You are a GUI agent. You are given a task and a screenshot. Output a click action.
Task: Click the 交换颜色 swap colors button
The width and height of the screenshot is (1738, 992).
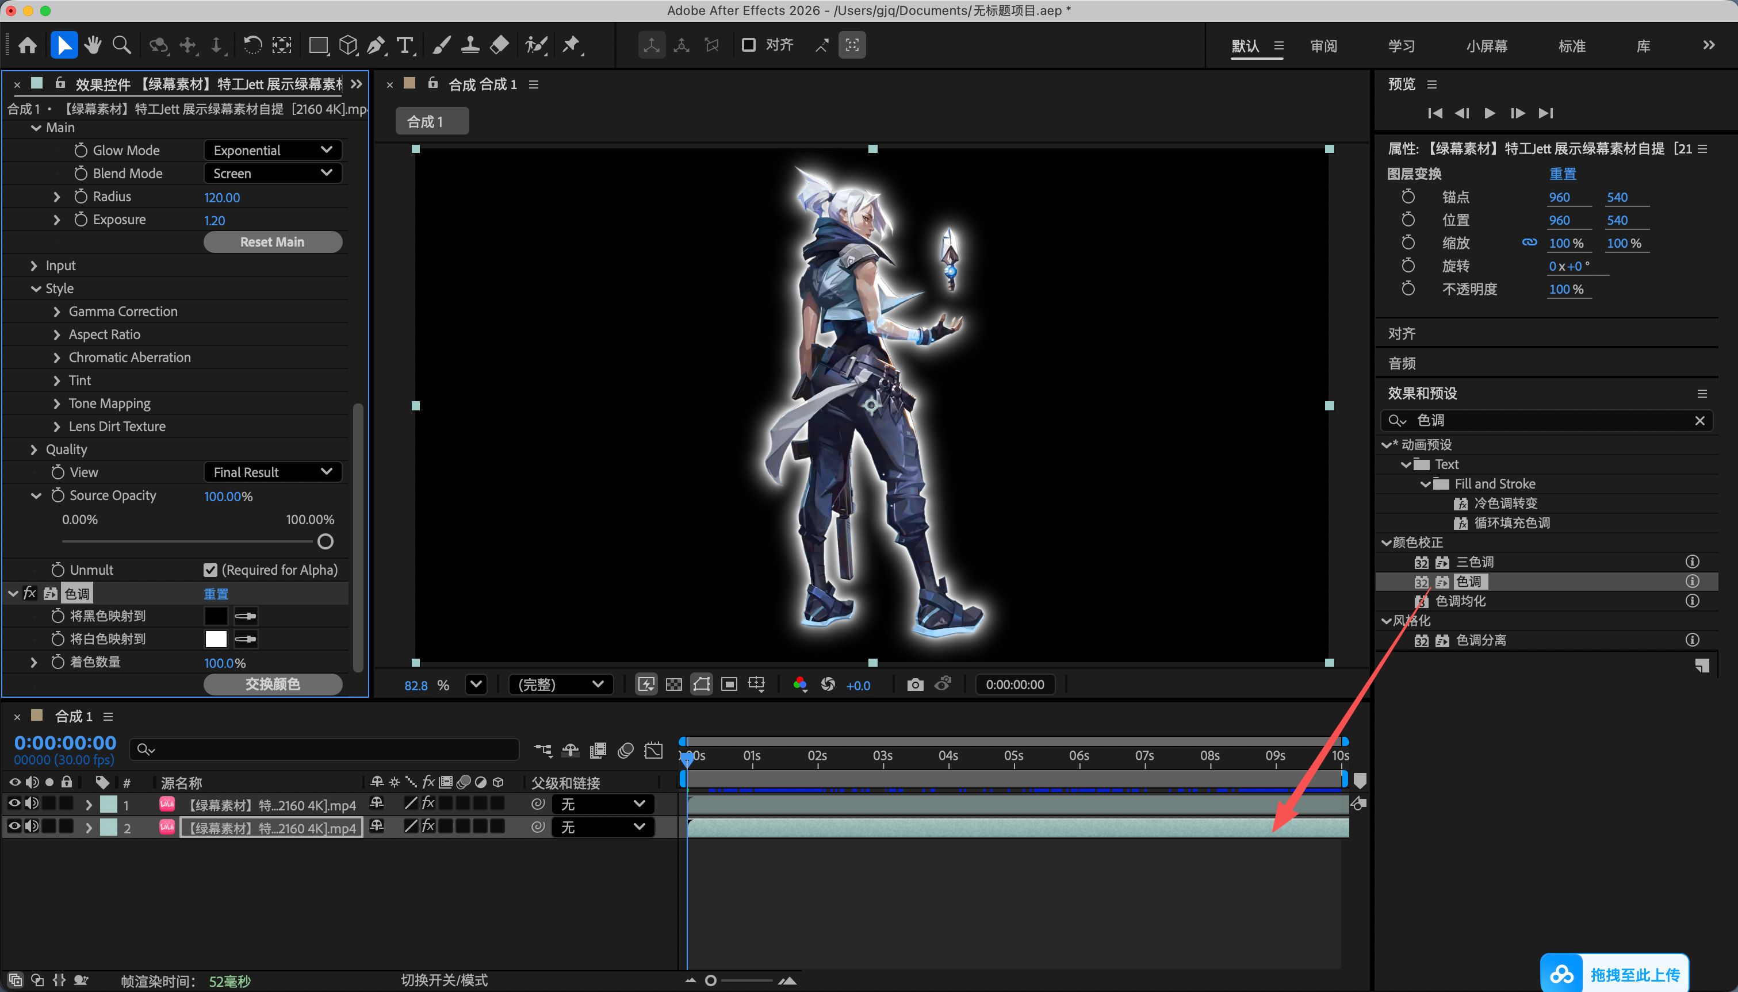coord(273,683)
